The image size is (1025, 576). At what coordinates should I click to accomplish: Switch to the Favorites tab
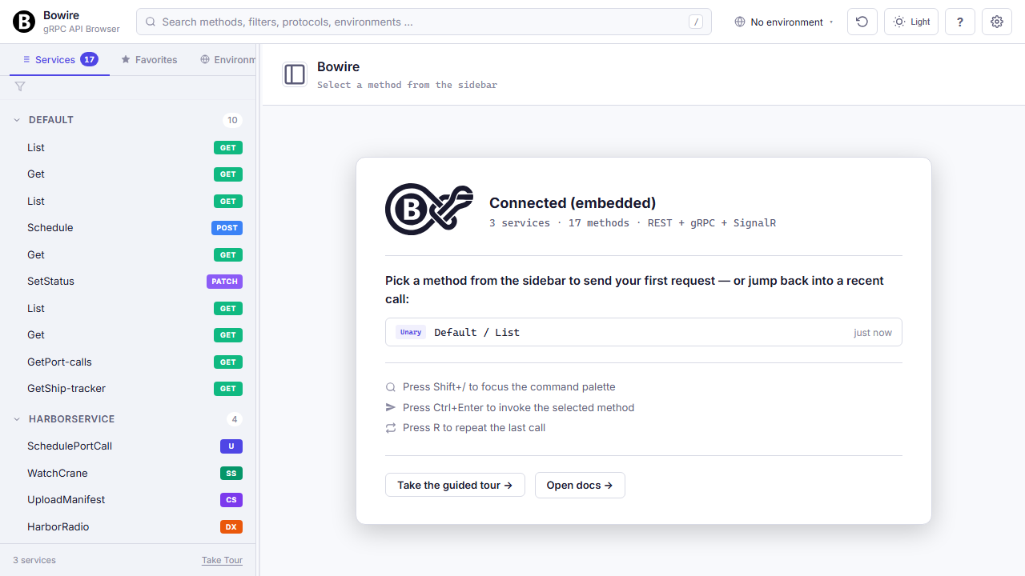(149, 59)
